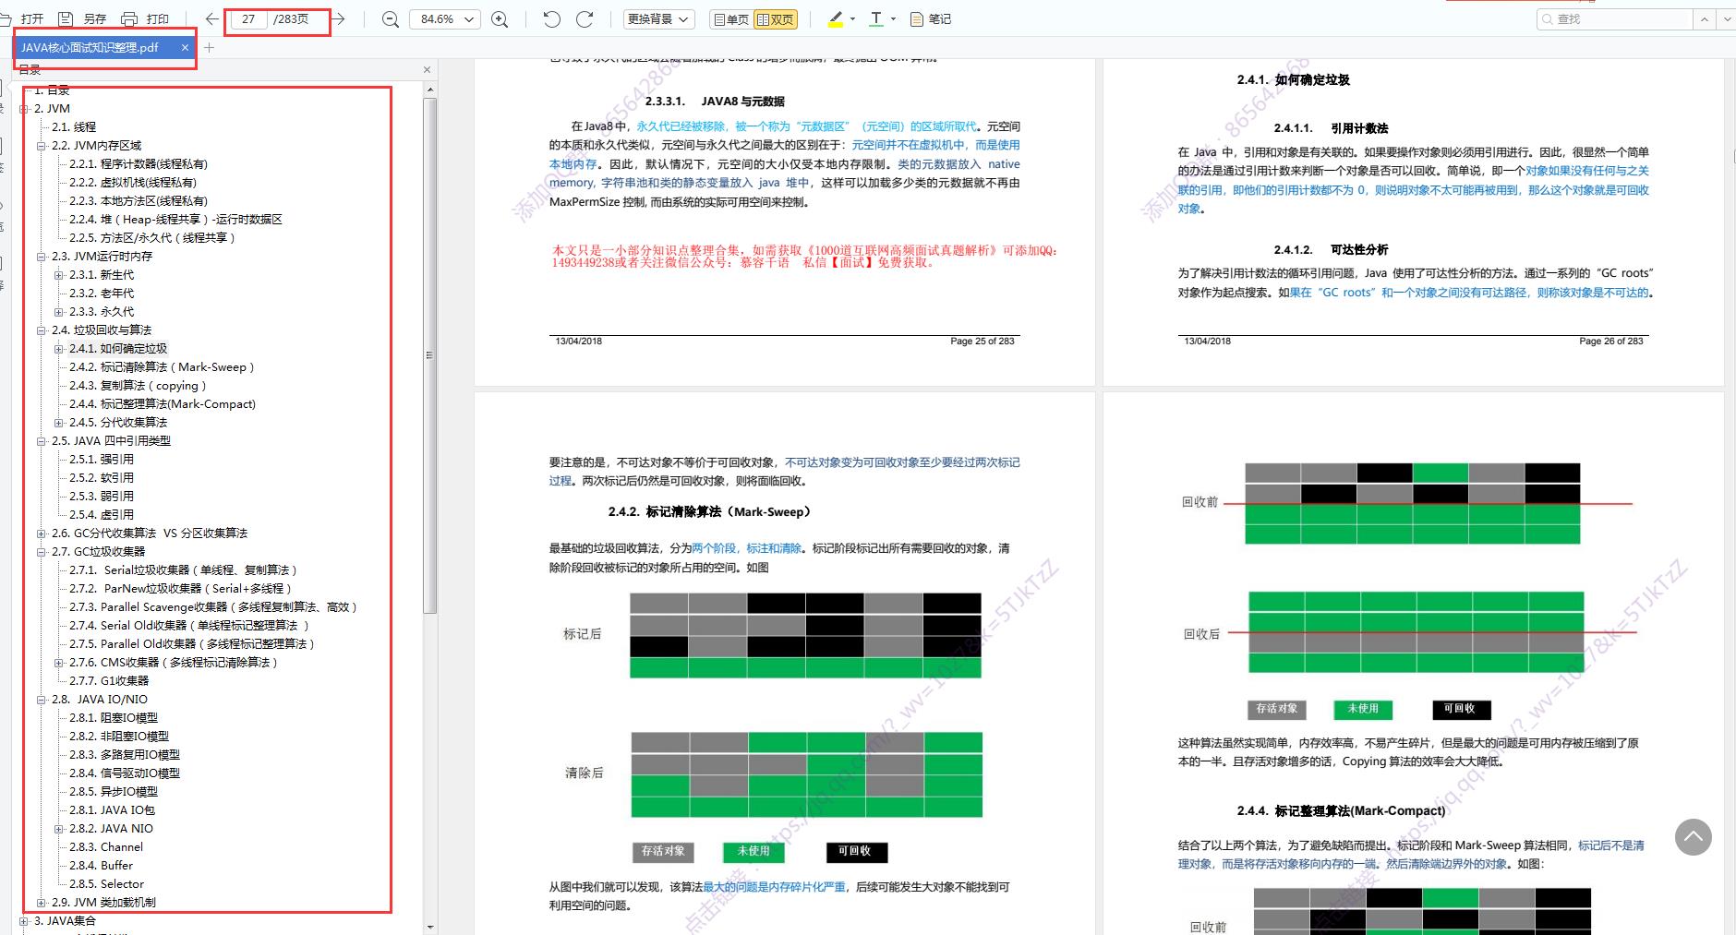Close the JAVA核心面试知识整理.pdf tab

click(x=185, y=47)
